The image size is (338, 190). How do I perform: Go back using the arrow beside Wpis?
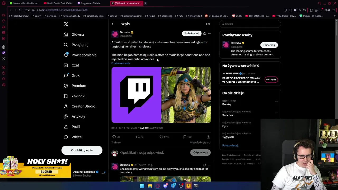coord(113,24)
